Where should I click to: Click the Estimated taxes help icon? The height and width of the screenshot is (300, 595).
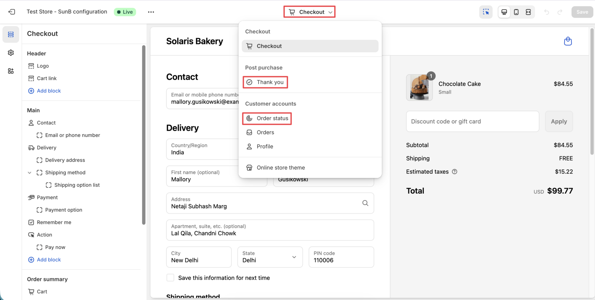[454, 172]
